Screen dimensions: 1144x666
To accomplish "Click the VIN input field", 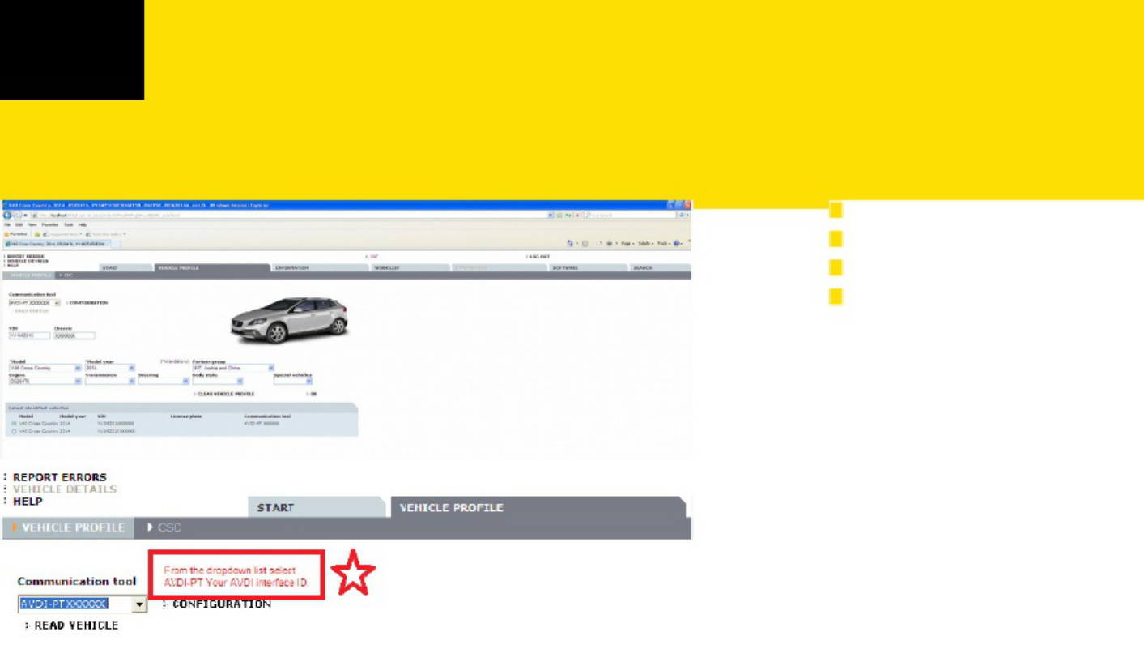I will [29, 335].
